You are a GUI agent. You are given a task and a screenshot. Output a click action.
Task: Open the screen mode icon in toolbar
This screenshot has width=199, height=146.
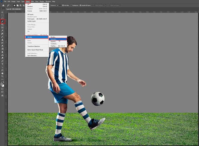point(2,92)
